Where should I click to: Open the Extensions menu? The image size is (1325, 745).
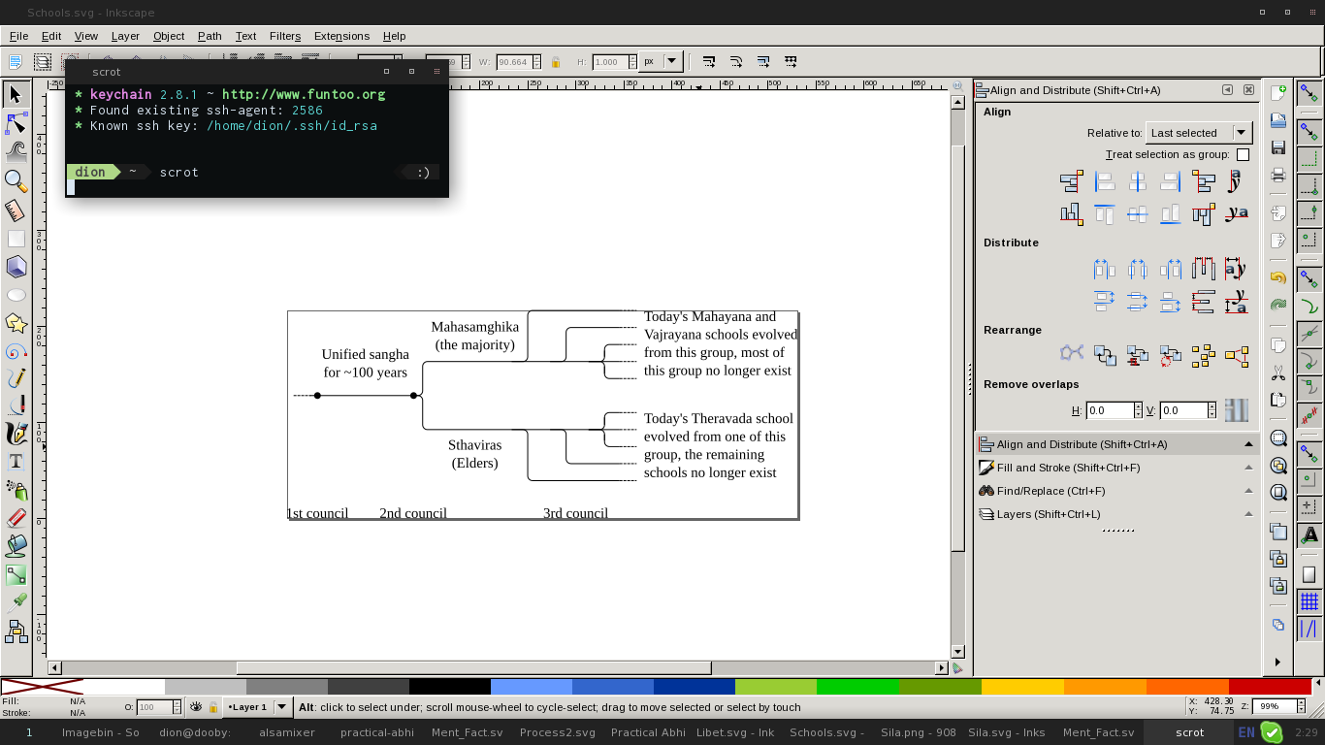click(x=341, y=36)
